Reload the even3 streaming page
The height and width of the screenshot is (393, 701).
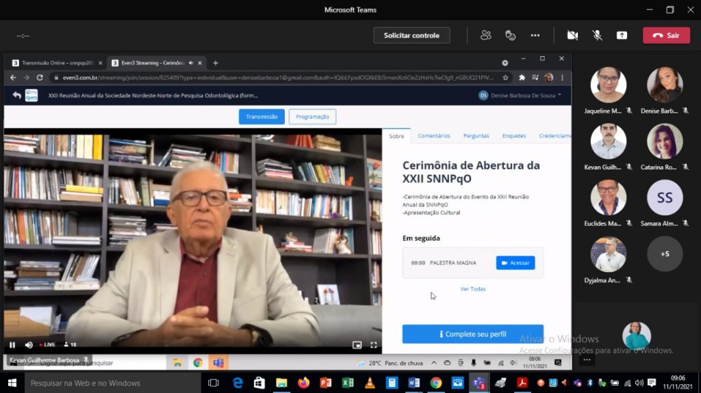(40, 78)
